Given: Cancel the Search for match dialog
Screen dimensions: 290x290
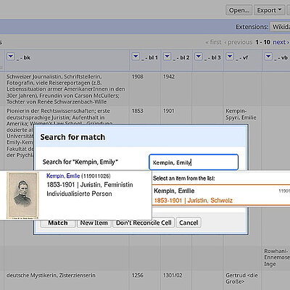Looking at the screenshot, I should tap(188, 223).
